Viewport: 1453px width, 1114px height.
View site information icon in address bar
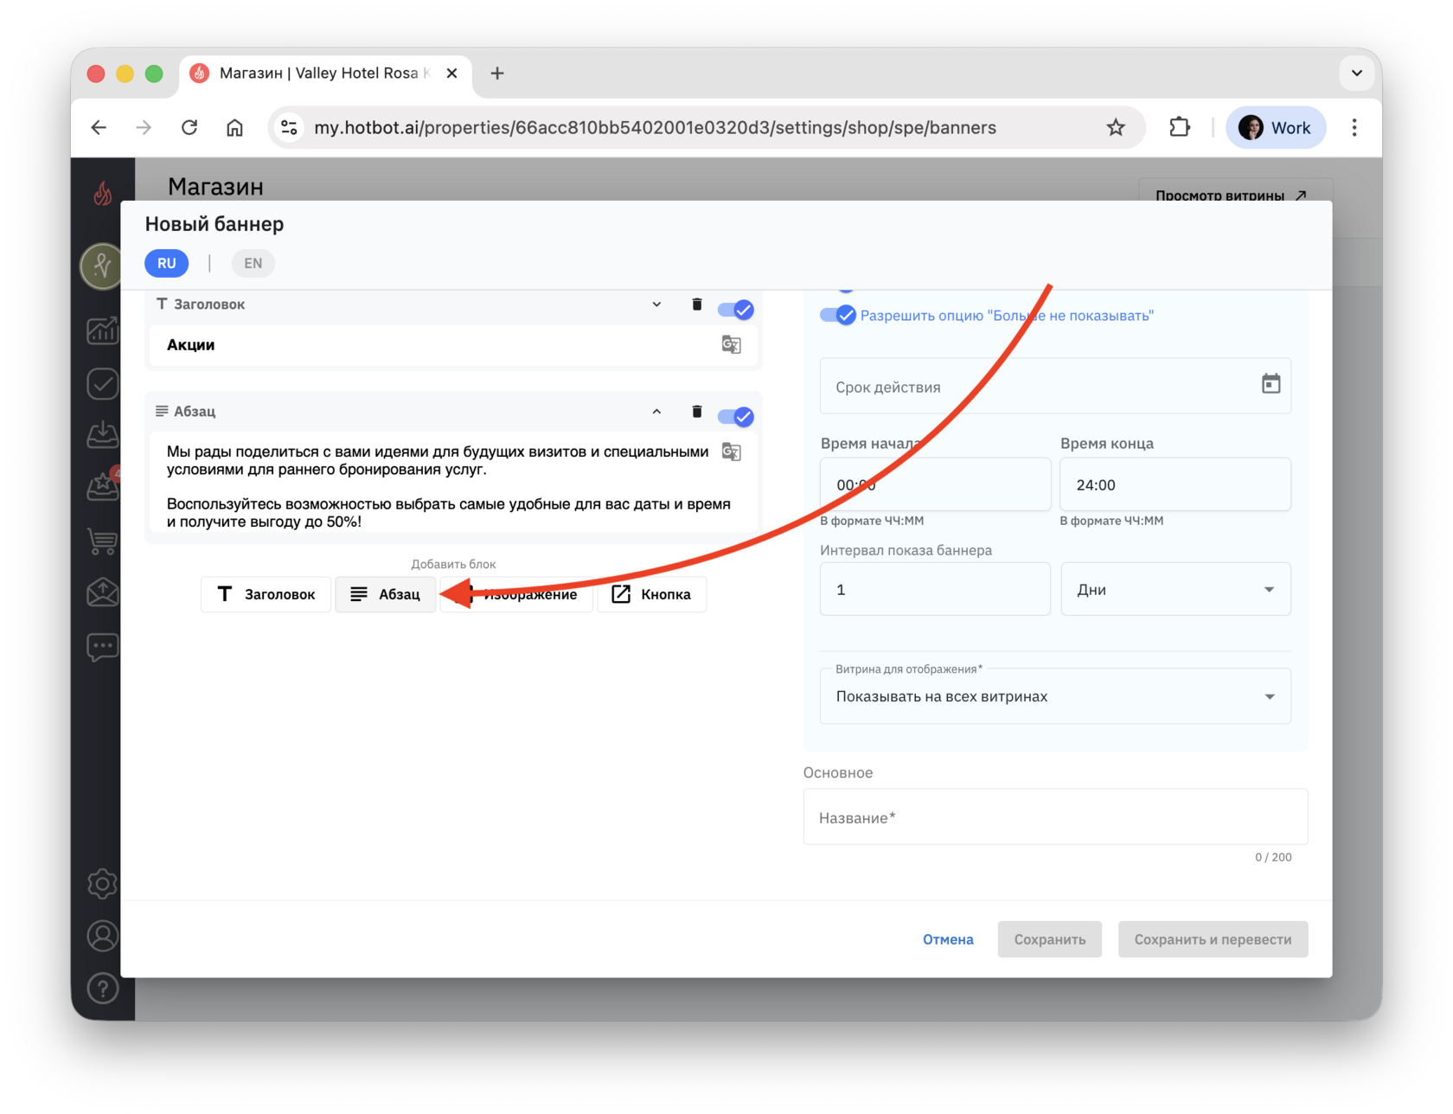coord(289,128)
